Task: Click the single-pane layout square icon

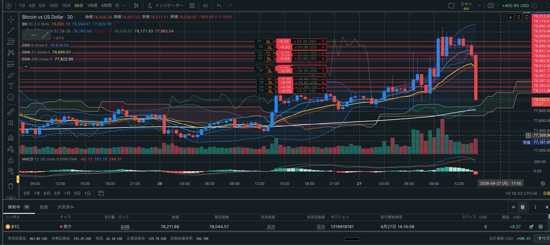Action: (x=451, y=6)
